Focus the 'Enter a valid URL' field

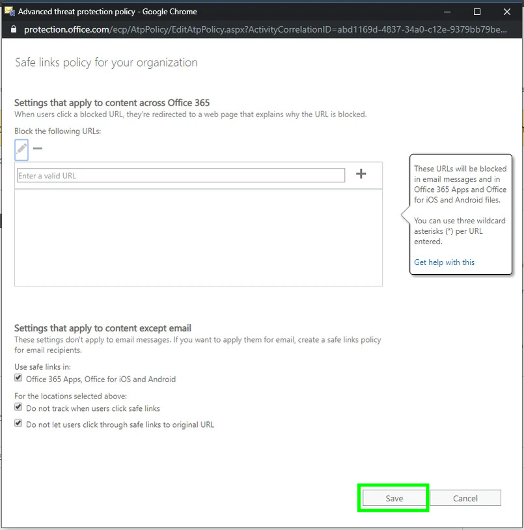[181, 175]
